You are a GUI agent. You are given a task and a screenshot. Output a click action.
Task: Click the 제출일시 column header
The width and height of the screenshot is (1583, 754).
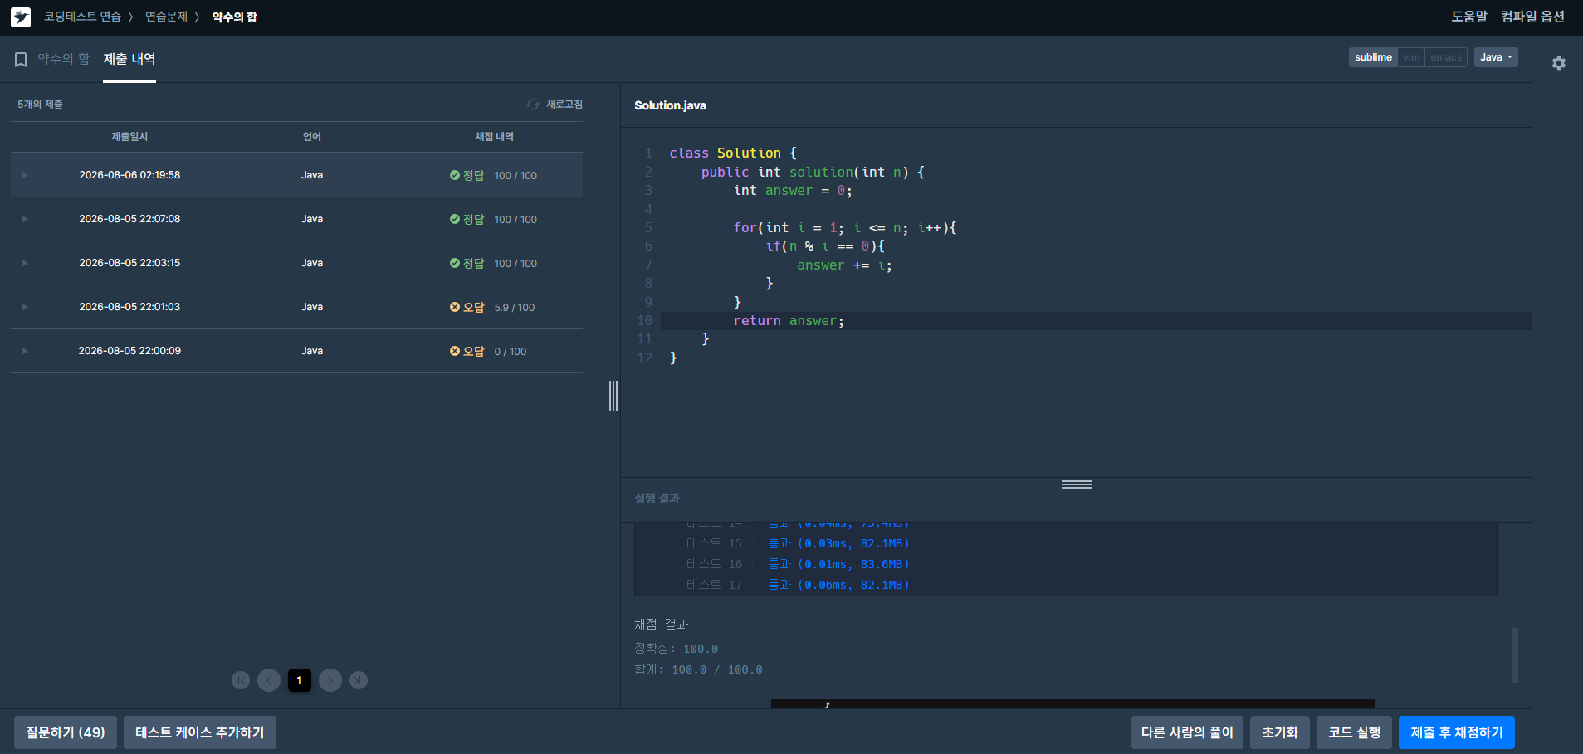click(x=129, y=137)
